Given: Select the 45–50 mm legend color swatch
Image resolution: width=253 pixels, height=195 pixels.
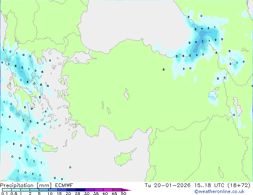Looking at the screenshot, I should 117,190.
